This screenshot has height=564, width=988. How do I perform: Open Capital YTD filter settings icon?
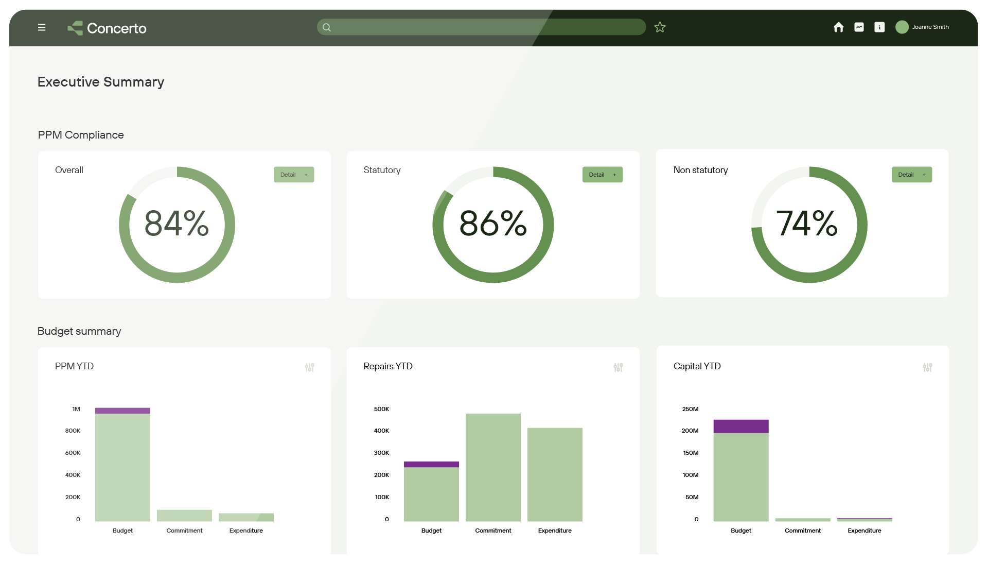927,367
